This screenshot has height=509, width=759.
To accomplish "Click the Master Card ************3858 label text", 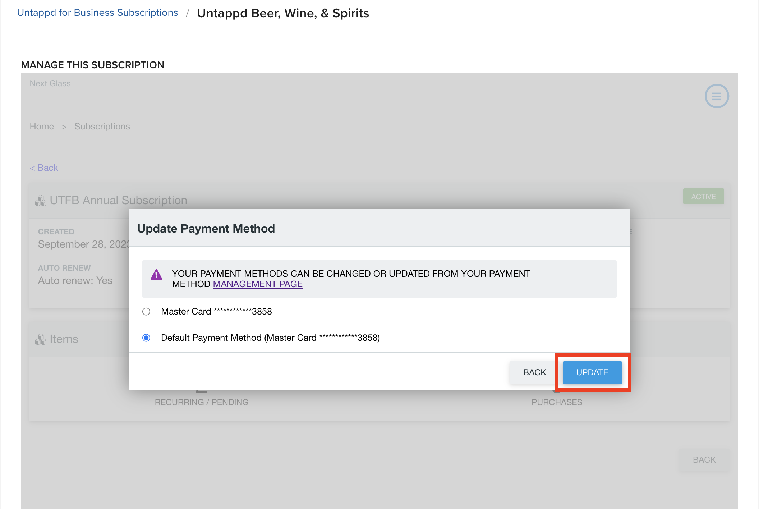I will click(x=216, y=312).
